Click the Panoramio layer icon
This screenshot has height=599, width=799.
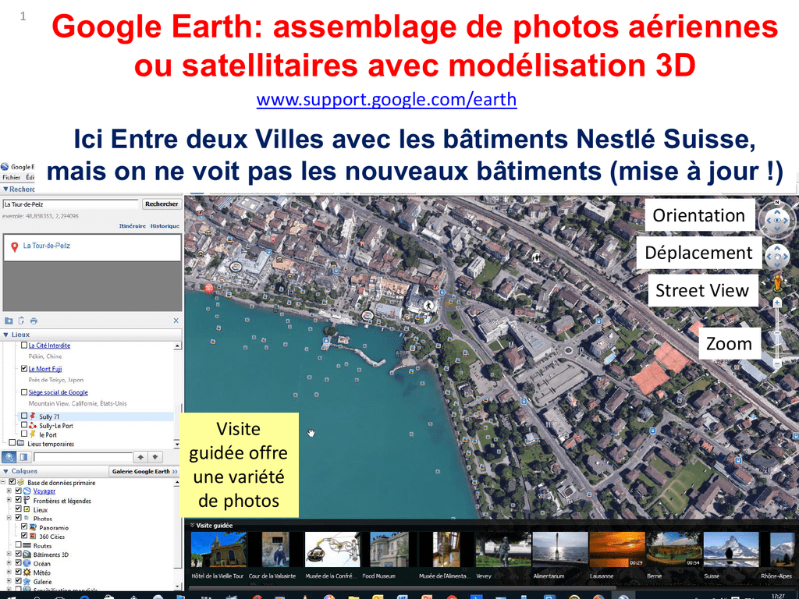pyautogui.click(x=33, y=527)
